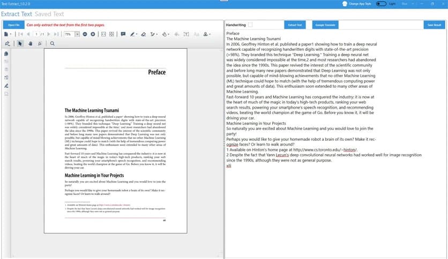This screenshot has height=259, width=448.
Task: Toggle the Light app style switch
Action: click(x=381, y=4)
